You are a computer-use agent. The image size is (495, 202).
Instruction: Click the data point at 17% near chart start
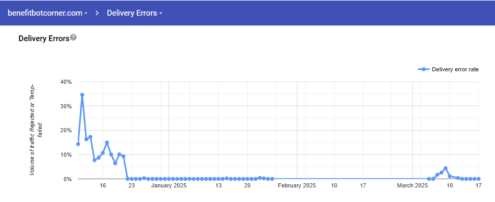pos(90,137)
